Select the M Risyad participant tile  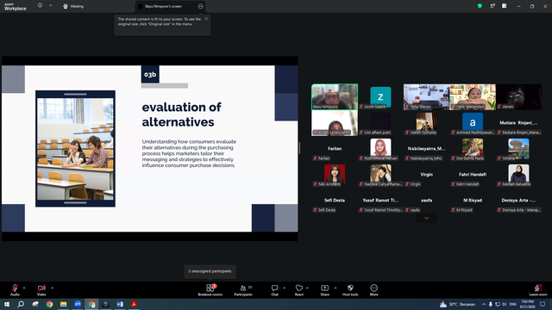pos(473,201)
